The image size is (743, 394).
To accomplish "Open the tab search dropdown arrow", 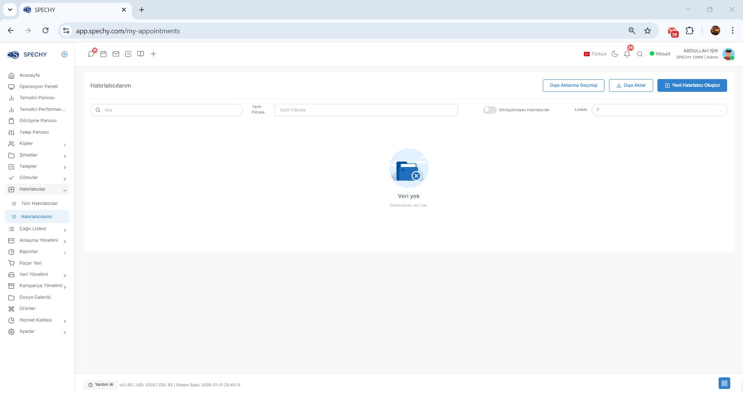I will (10, 10).
